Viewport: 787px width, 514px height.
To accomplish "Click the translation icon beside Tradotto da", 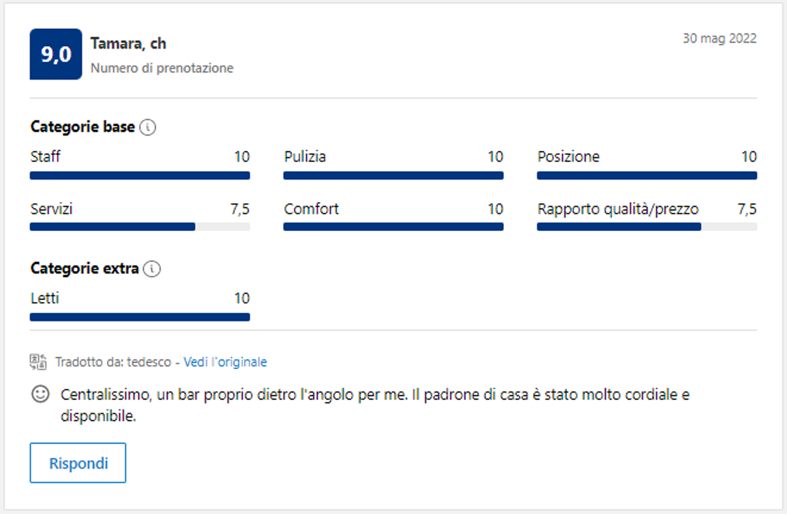I will click(x=38, y=361).
